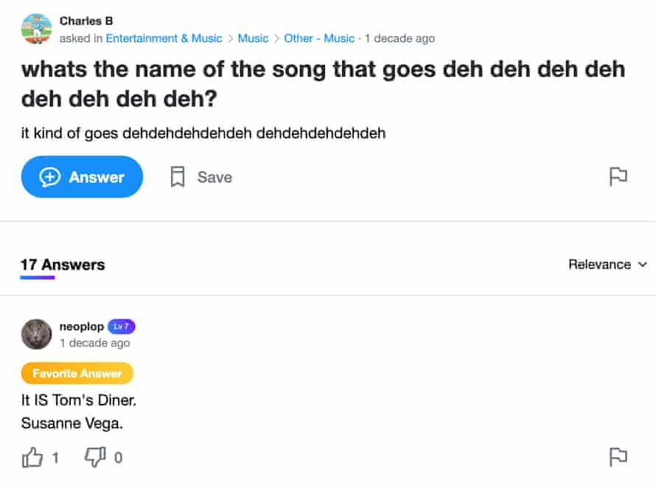656x488 pixels.
Task: Click the Save label text
Action: click(x=214, y=177)
